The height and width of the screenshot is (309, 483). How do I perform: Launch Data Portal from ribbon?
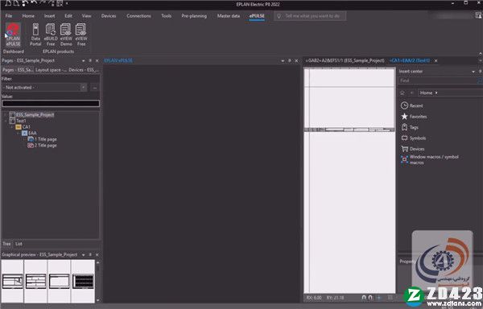[35, 35]
